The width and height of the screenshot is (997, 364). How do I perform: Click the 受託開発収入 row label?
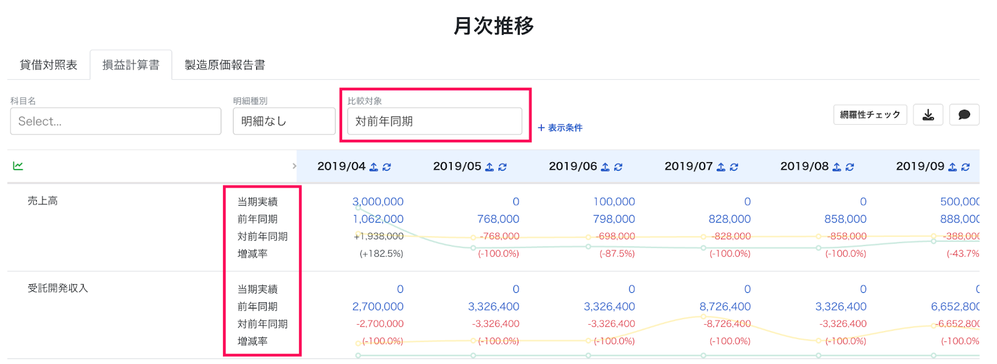coord(58,288)
